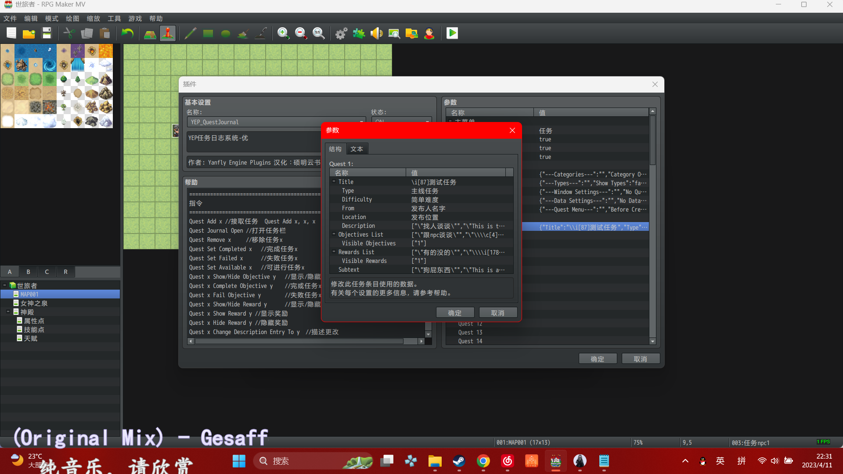The image size is (843, 474).
Task: Select the Ellipse drawing tool
Action: (226, 33)
